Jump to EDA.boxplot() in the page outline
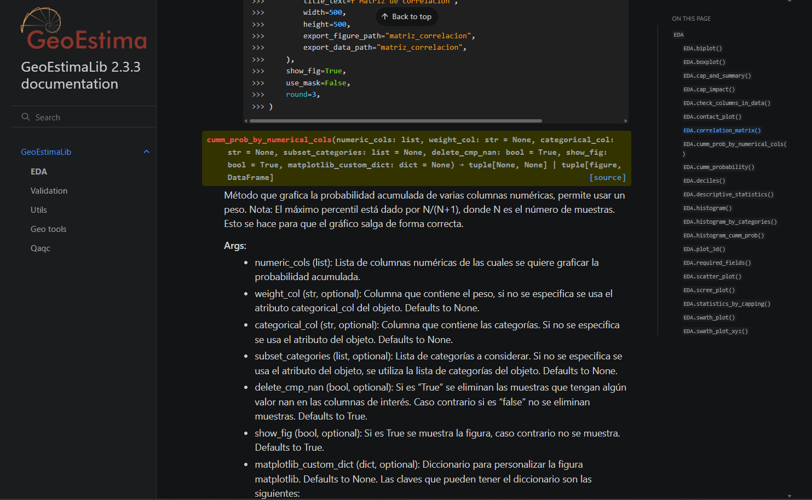The image size is (812, 500). click(x=704, y=62)
